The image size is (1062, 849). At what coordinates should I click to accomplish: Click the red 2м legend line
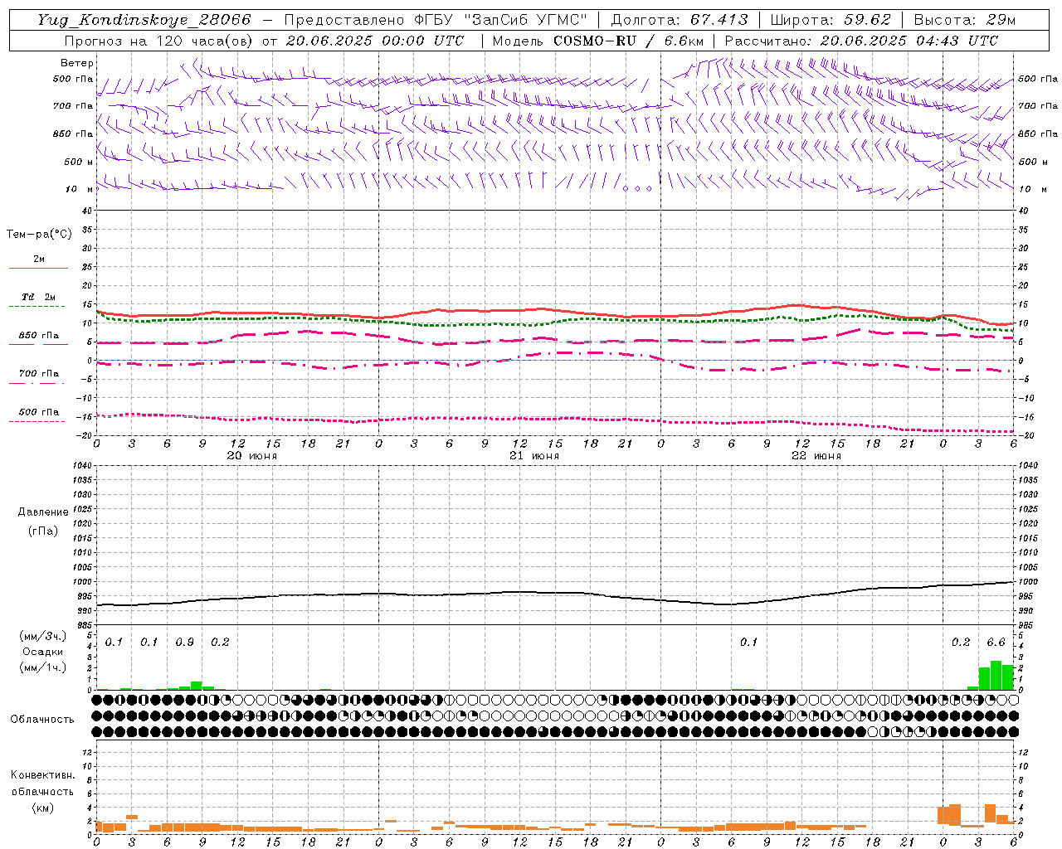38,268
